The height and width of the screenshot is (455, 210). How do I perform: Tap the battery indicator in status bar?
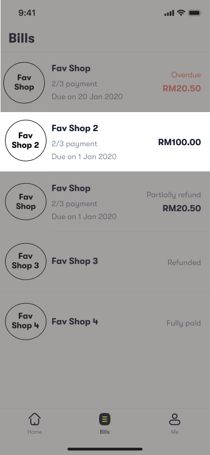(195, 13)
